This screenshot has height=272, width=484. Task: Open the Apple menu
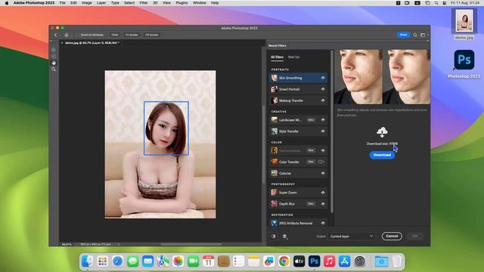(7, 3)
